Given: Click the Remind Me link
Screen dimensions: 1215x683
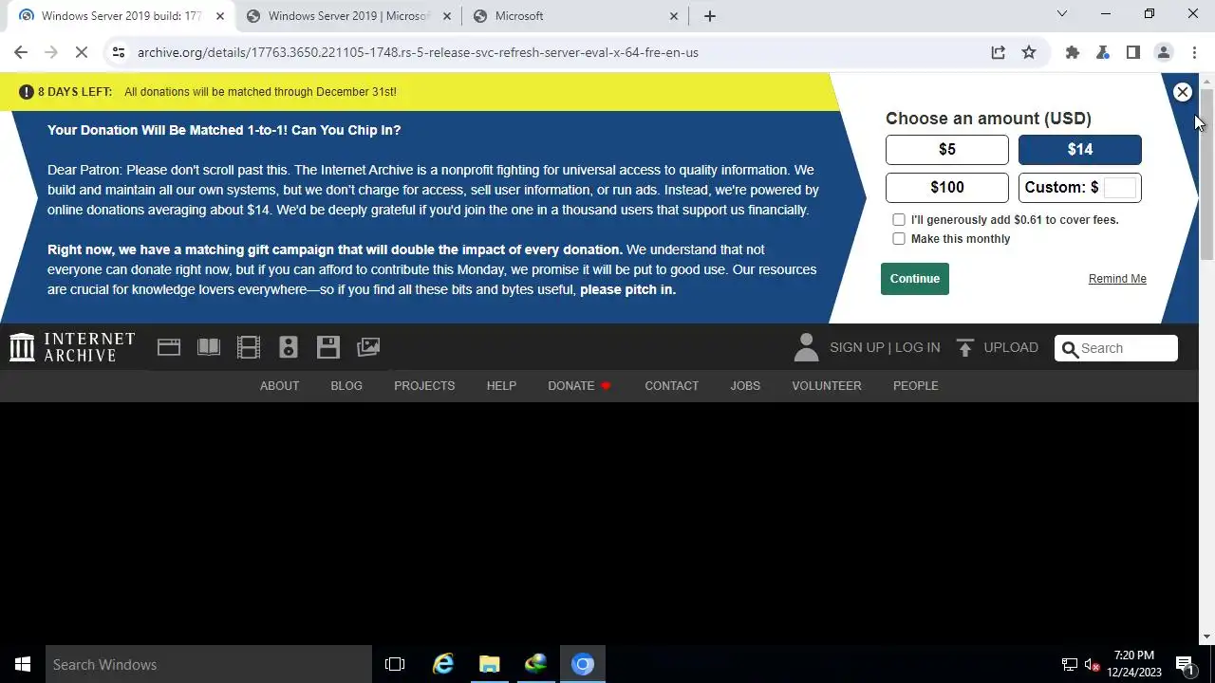Looking at the screenshot, I should [x=1117, y=279].
